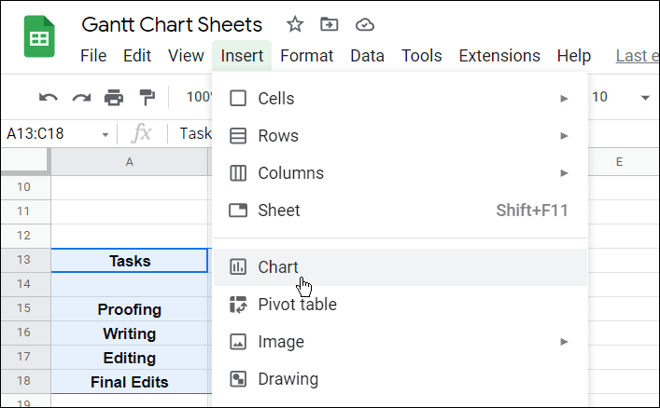
Task: Click the Columns icon in the Insert menu
Action: click(x=238, y=173)
